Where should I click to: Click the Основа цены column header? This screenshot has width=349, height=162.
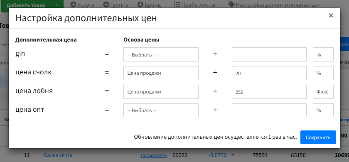141,40
